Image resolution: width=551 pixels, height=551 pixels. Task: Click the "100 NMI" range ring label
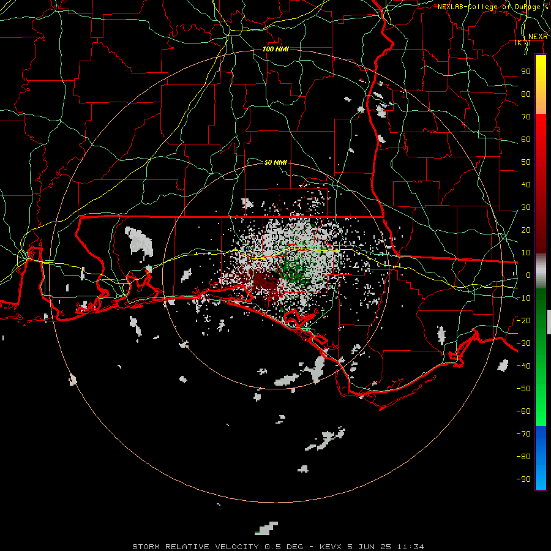coord(276,49)
